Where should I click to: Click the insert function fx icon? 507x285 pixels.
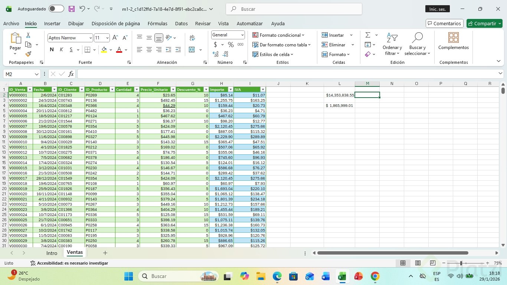(71, 74)
